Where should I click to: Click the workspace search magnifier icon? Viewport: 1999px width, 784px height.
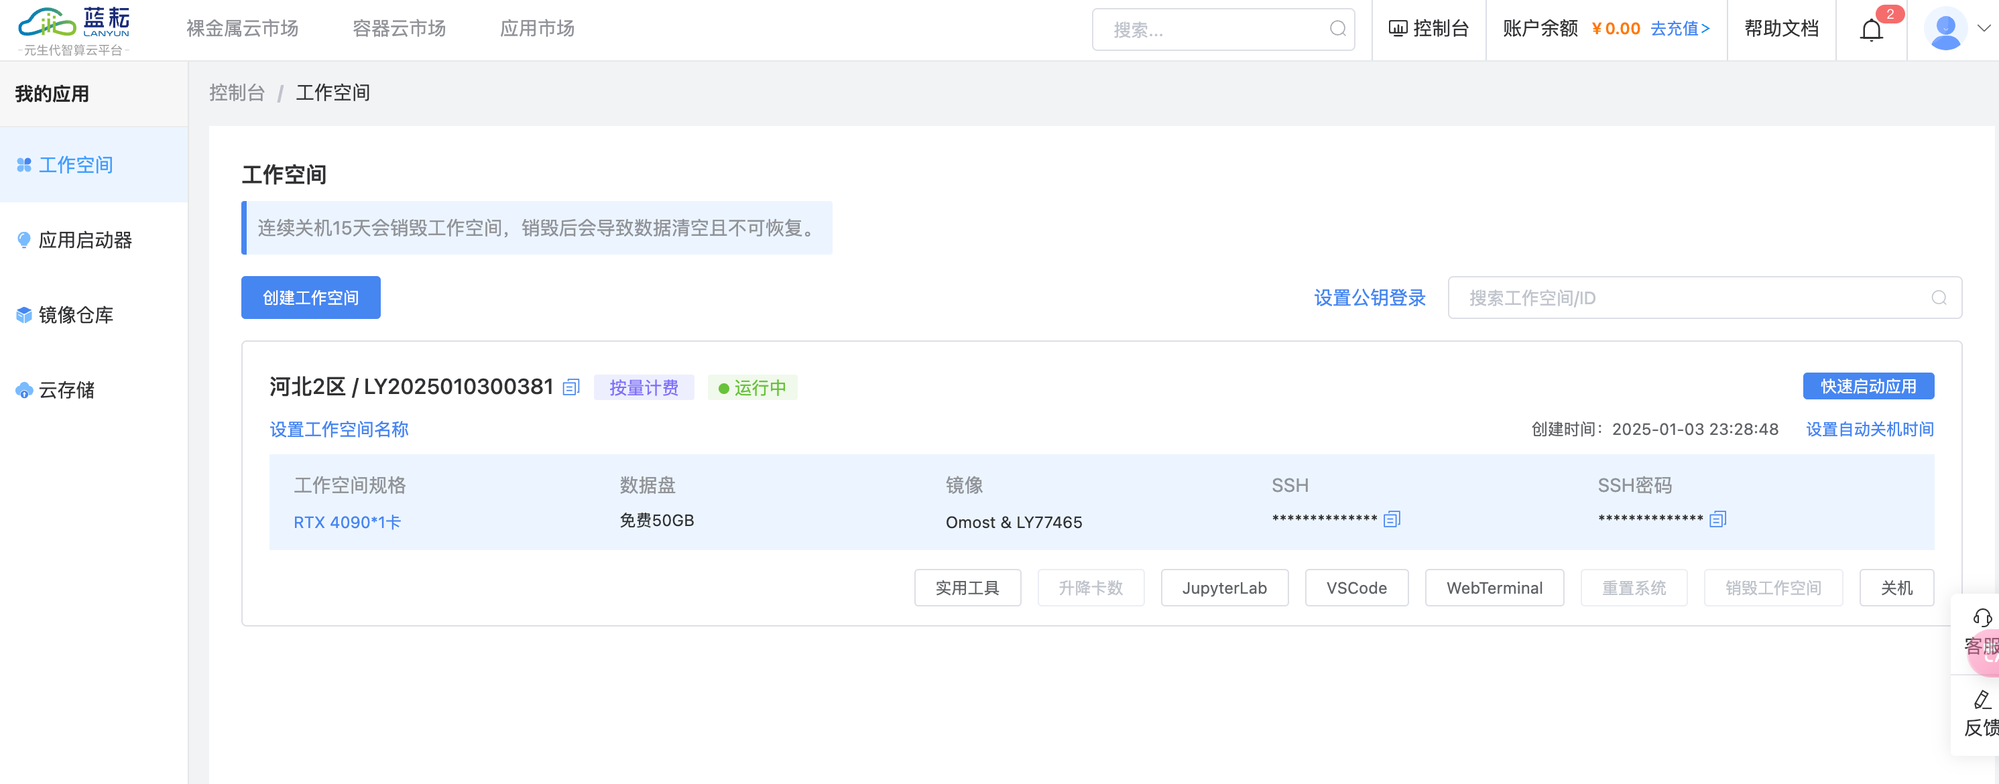click(x=1939, y=298)
